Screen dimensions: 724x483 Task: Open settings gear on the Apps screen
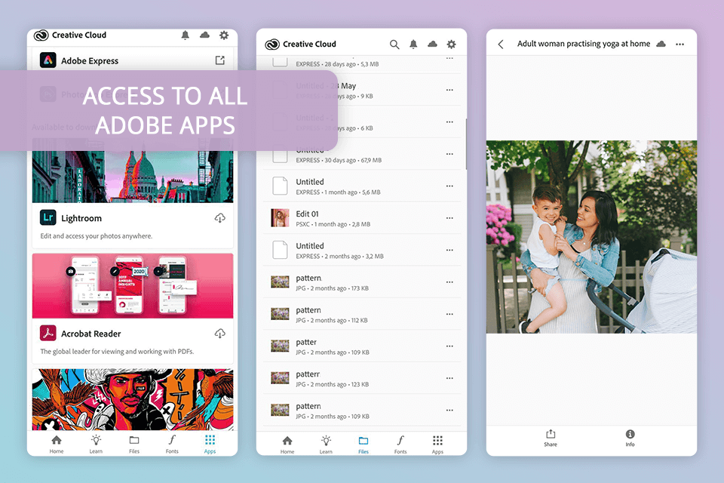[224, 35]
